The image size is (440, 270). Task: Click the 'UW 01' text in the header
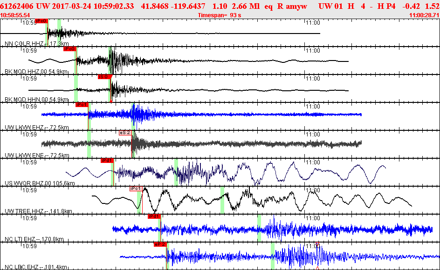330,6
